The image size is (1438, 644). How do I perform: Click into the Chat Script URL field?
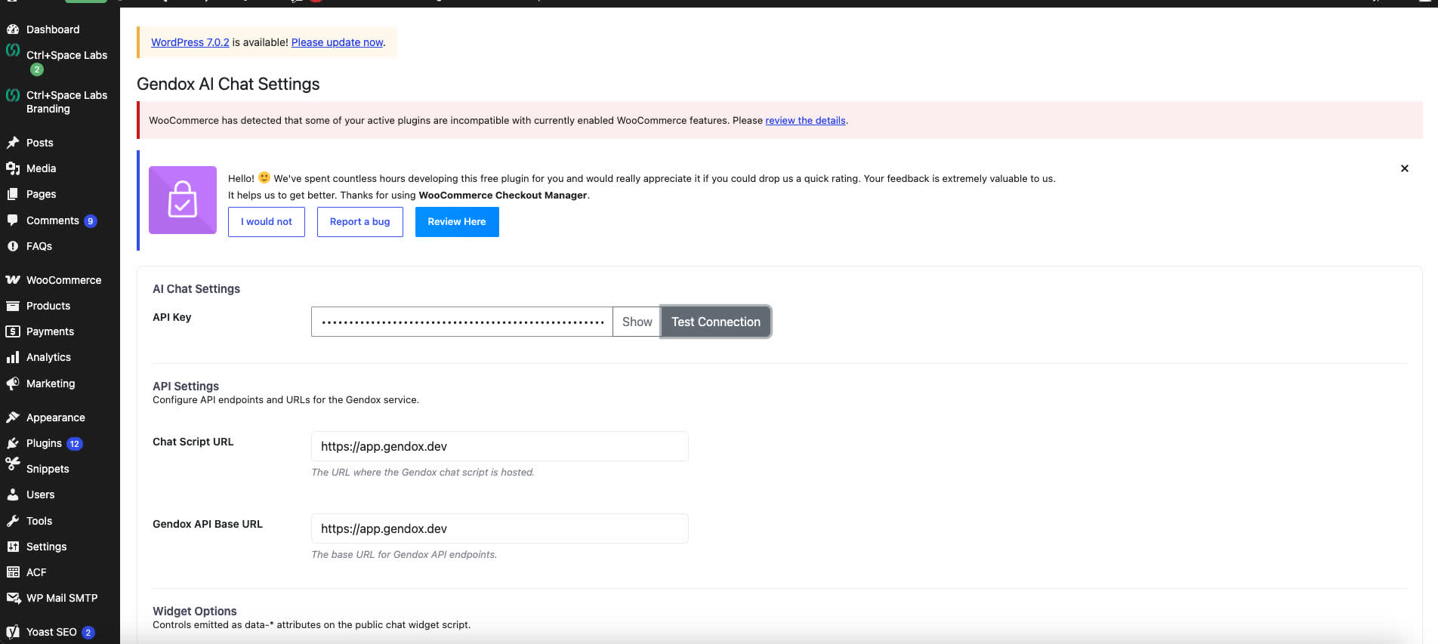[x=499, y=446]
